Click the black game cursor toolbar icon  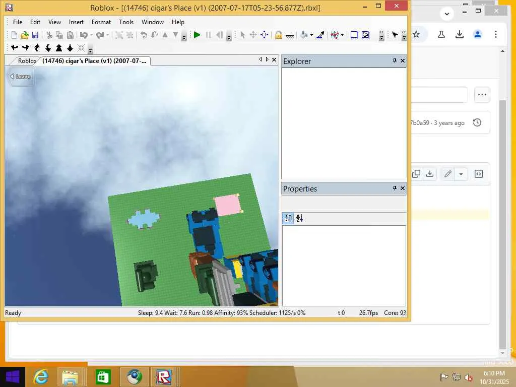(395, 35)
